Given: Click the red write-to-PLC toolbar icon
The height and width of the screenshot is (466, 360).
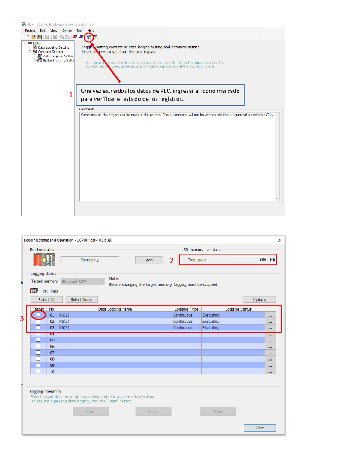Looking at the screenshot, I should pos(75,36).
